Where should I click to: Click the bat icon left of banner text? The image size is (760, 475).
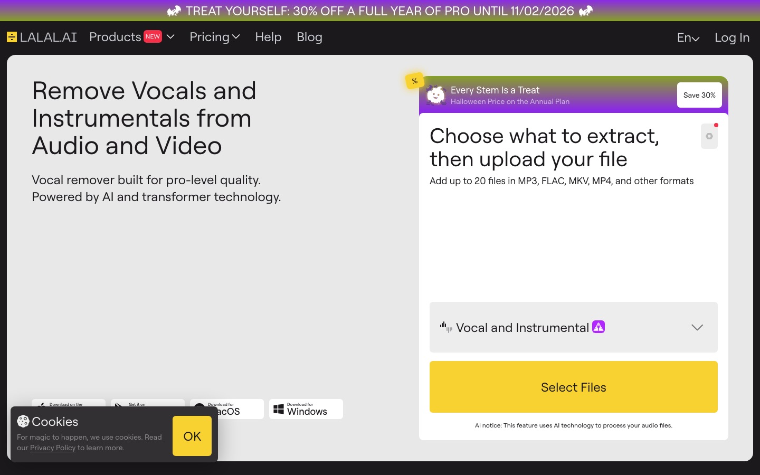tap(174, 11)
